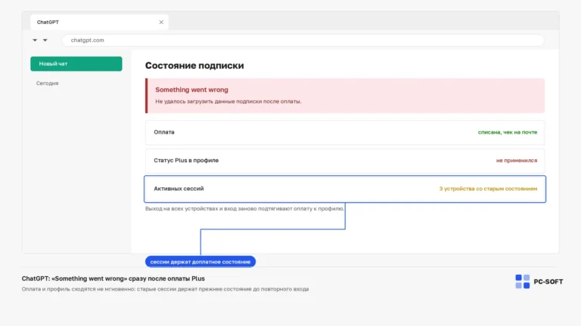Click status 'списана, чек на почте'
The width and height of the screenshot is (581, 326).
point(508,132)
